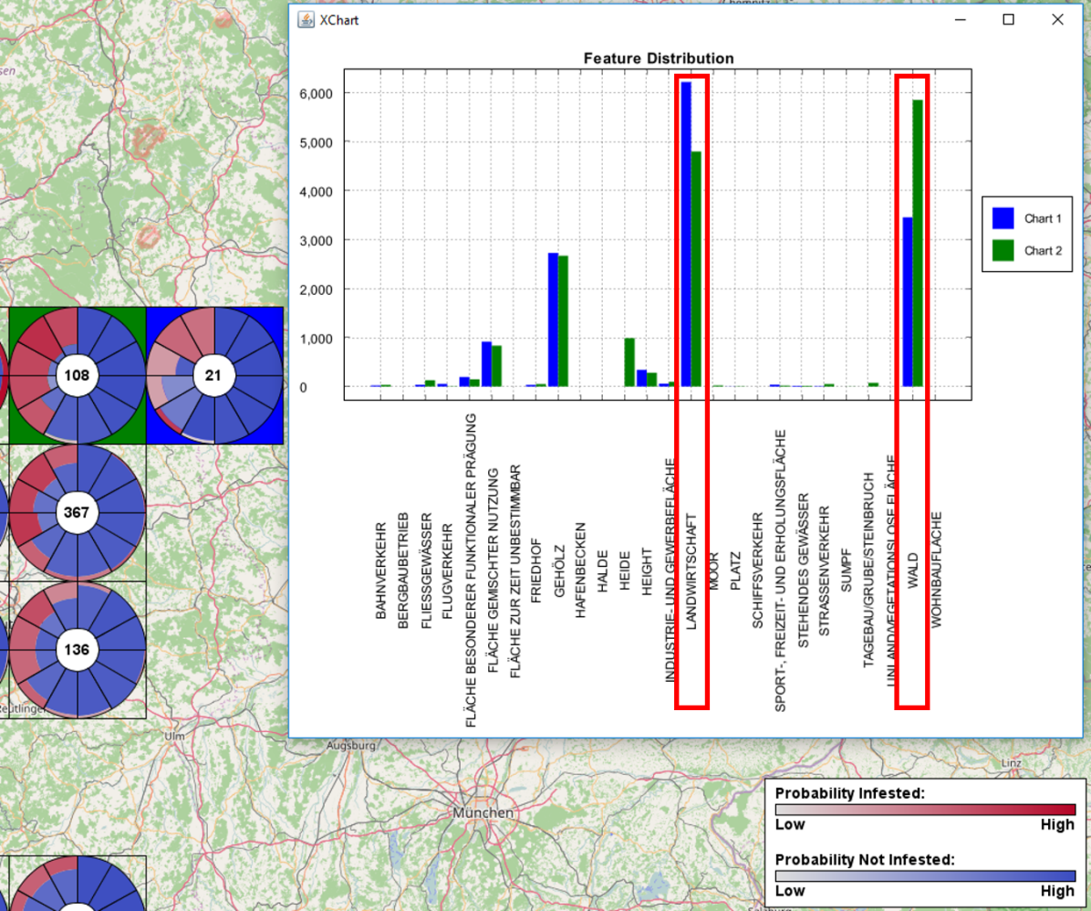Click the blue GEHÖLZ bar
Viewport: 1091px width, 911px height.
[553, 319]
